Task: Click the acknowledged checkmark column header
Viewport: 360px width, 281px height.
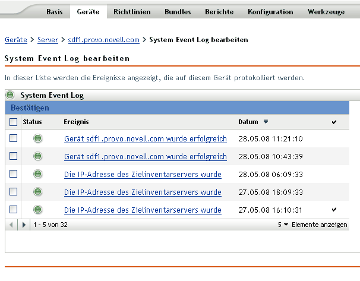Action: point(334,122)
